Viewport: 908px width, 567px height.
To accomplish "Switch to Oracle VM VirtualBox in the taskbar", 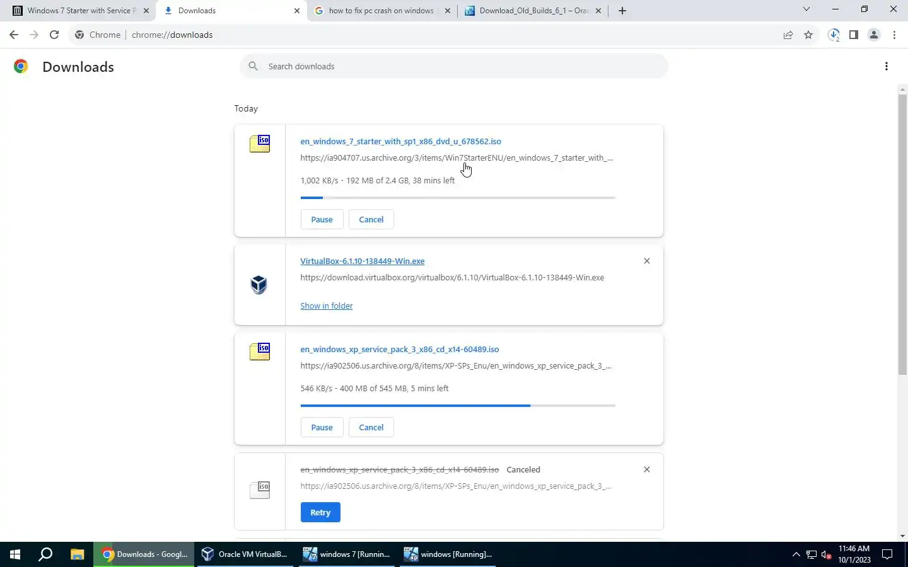I will (x=245, y=554).
